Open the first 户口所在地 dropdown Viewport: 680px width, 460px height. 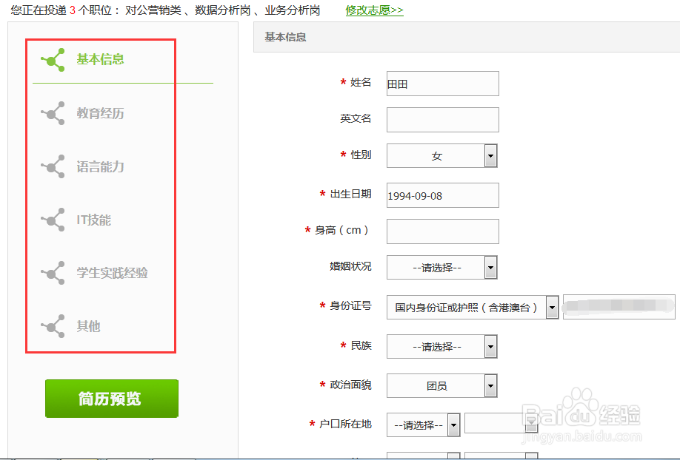[423, 425]
